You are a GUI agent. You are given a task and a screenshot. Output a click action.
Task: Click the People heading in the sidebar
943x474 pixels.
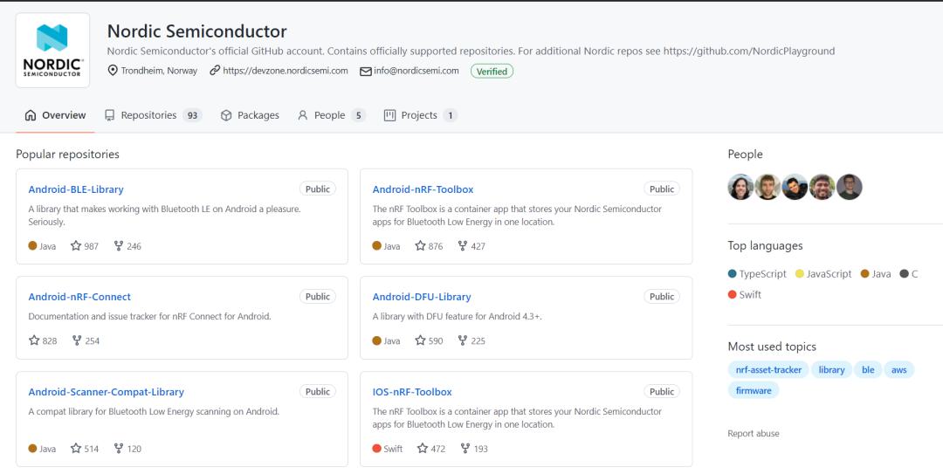(x=745, y=155)
